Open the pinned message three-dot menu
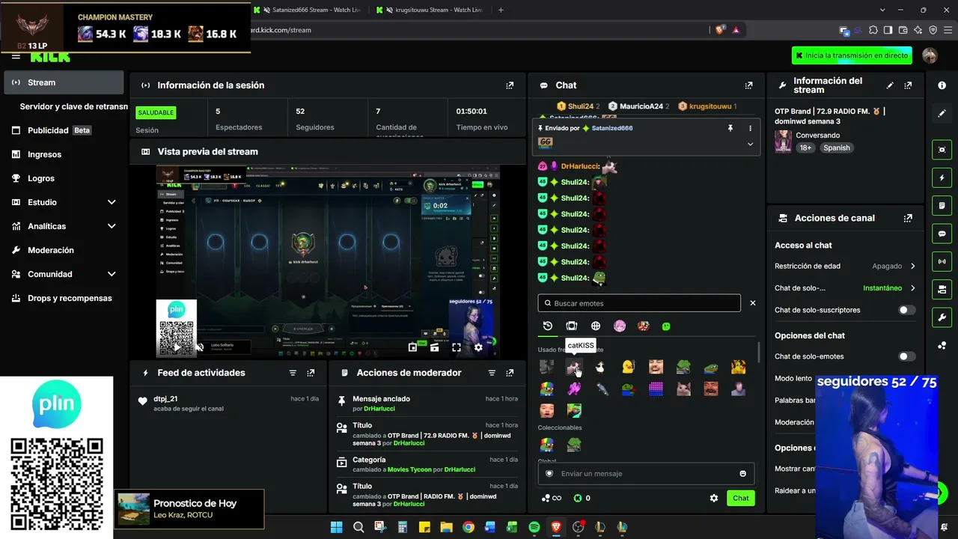Viewport: 958px width, 539px height. click(x=750, y=128)
